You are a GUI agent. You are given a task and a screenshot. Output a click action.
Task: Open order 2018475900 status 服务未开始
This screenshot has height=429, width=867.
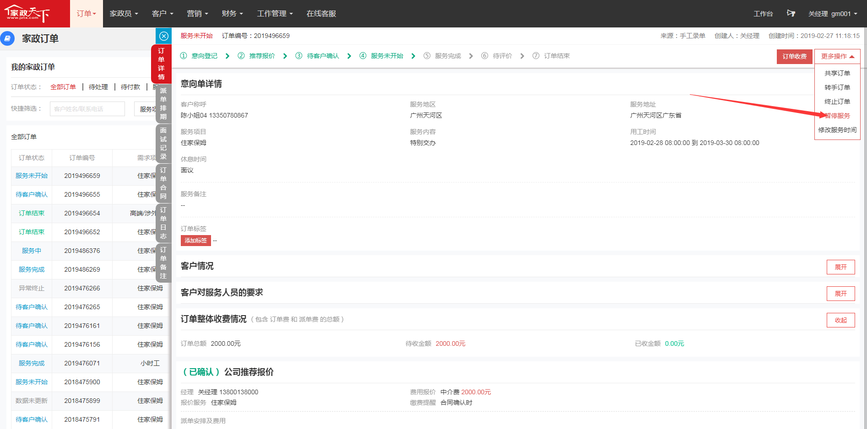[x=32, y=382]
